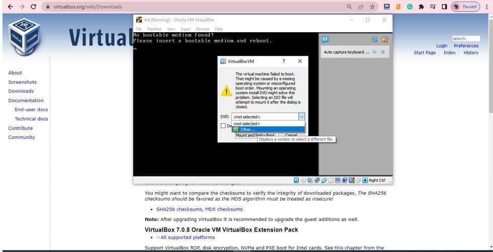The height and width of the screenshot is (252, 493).
Task: Click display indicator icon in VM status bar
Action: (x=338, y=181)
